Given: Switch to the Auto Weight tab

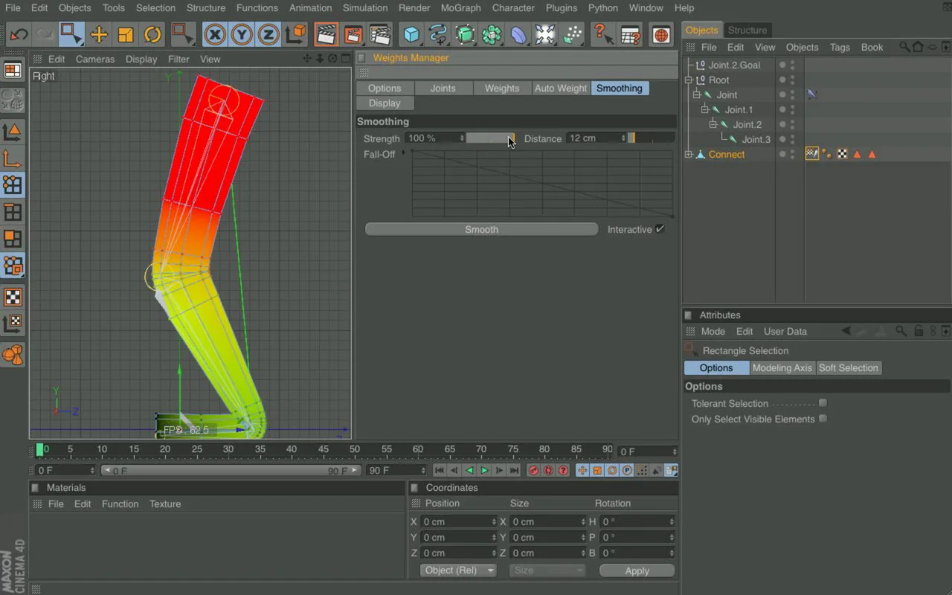Looking at the screenshot, I should pos(561,88).
